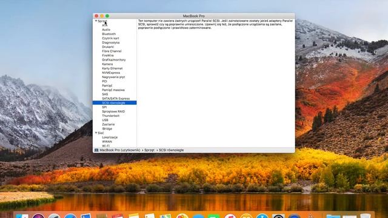
Task: Select NVMExpress in the hardware list
Action: point(111,73)
